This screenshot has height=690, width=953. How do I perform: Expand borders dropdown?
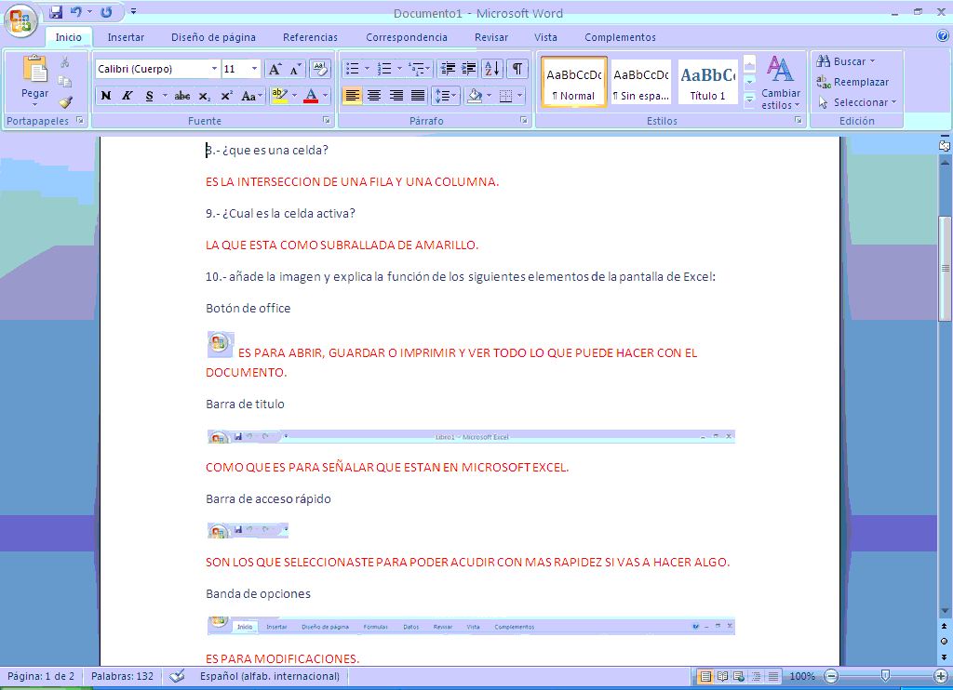click(519, 96)
